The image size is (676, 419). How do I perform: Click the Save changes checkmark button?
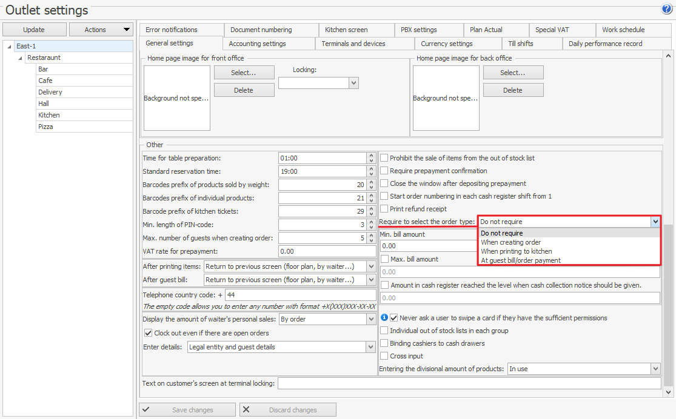187,410
